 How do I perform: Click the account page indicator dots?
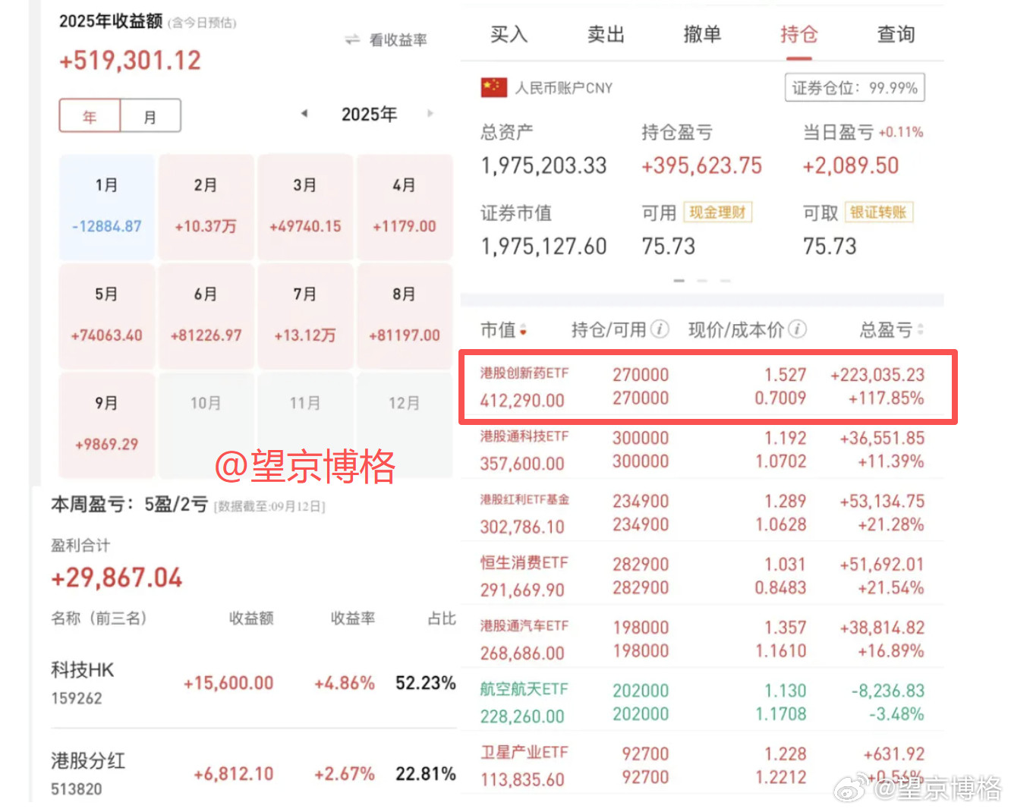click(x=702, y=281)
